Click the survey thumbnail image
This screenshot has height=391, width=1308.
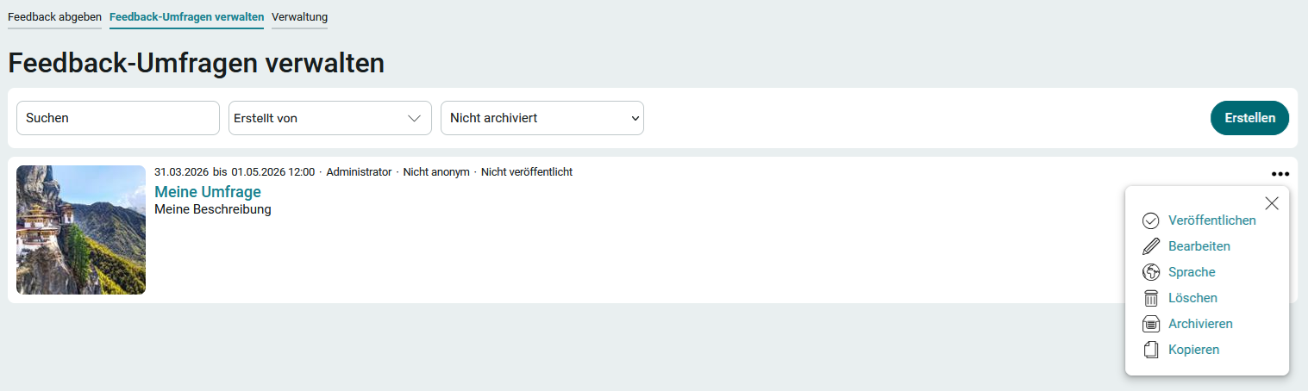click(81, 230)
